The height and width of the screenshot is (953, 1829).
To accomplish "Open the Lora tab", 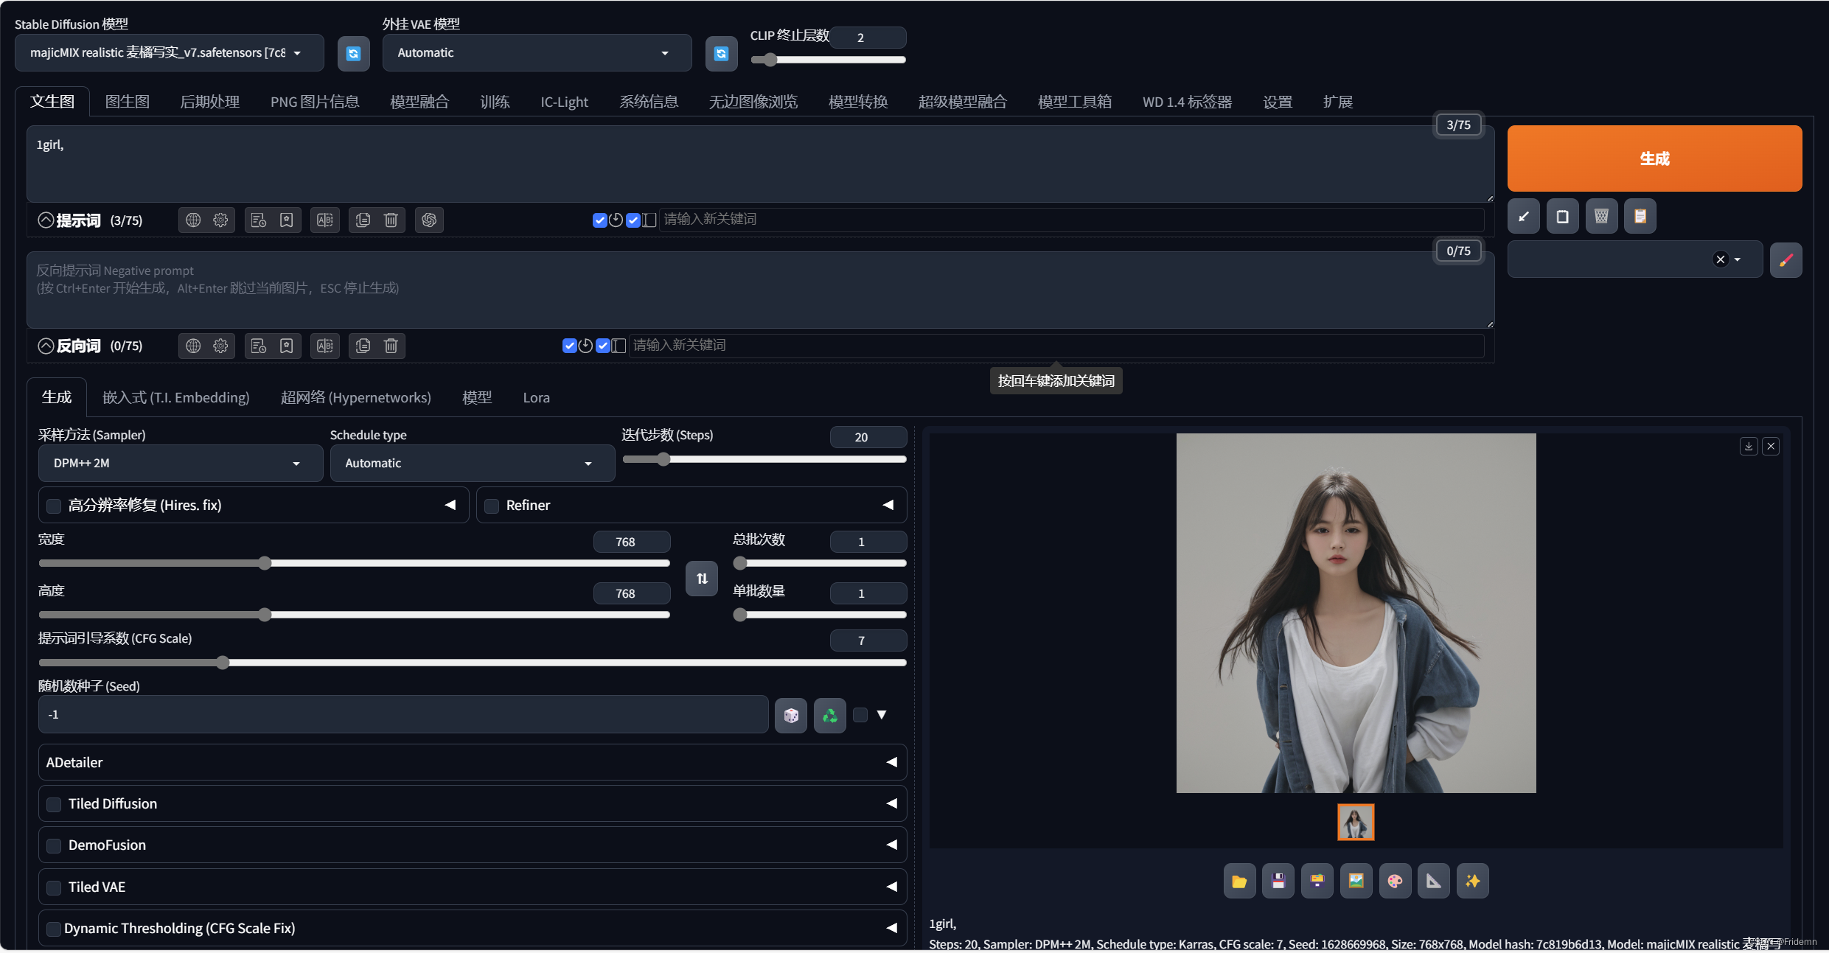I will pyautogui.click(x=536, y=397).
